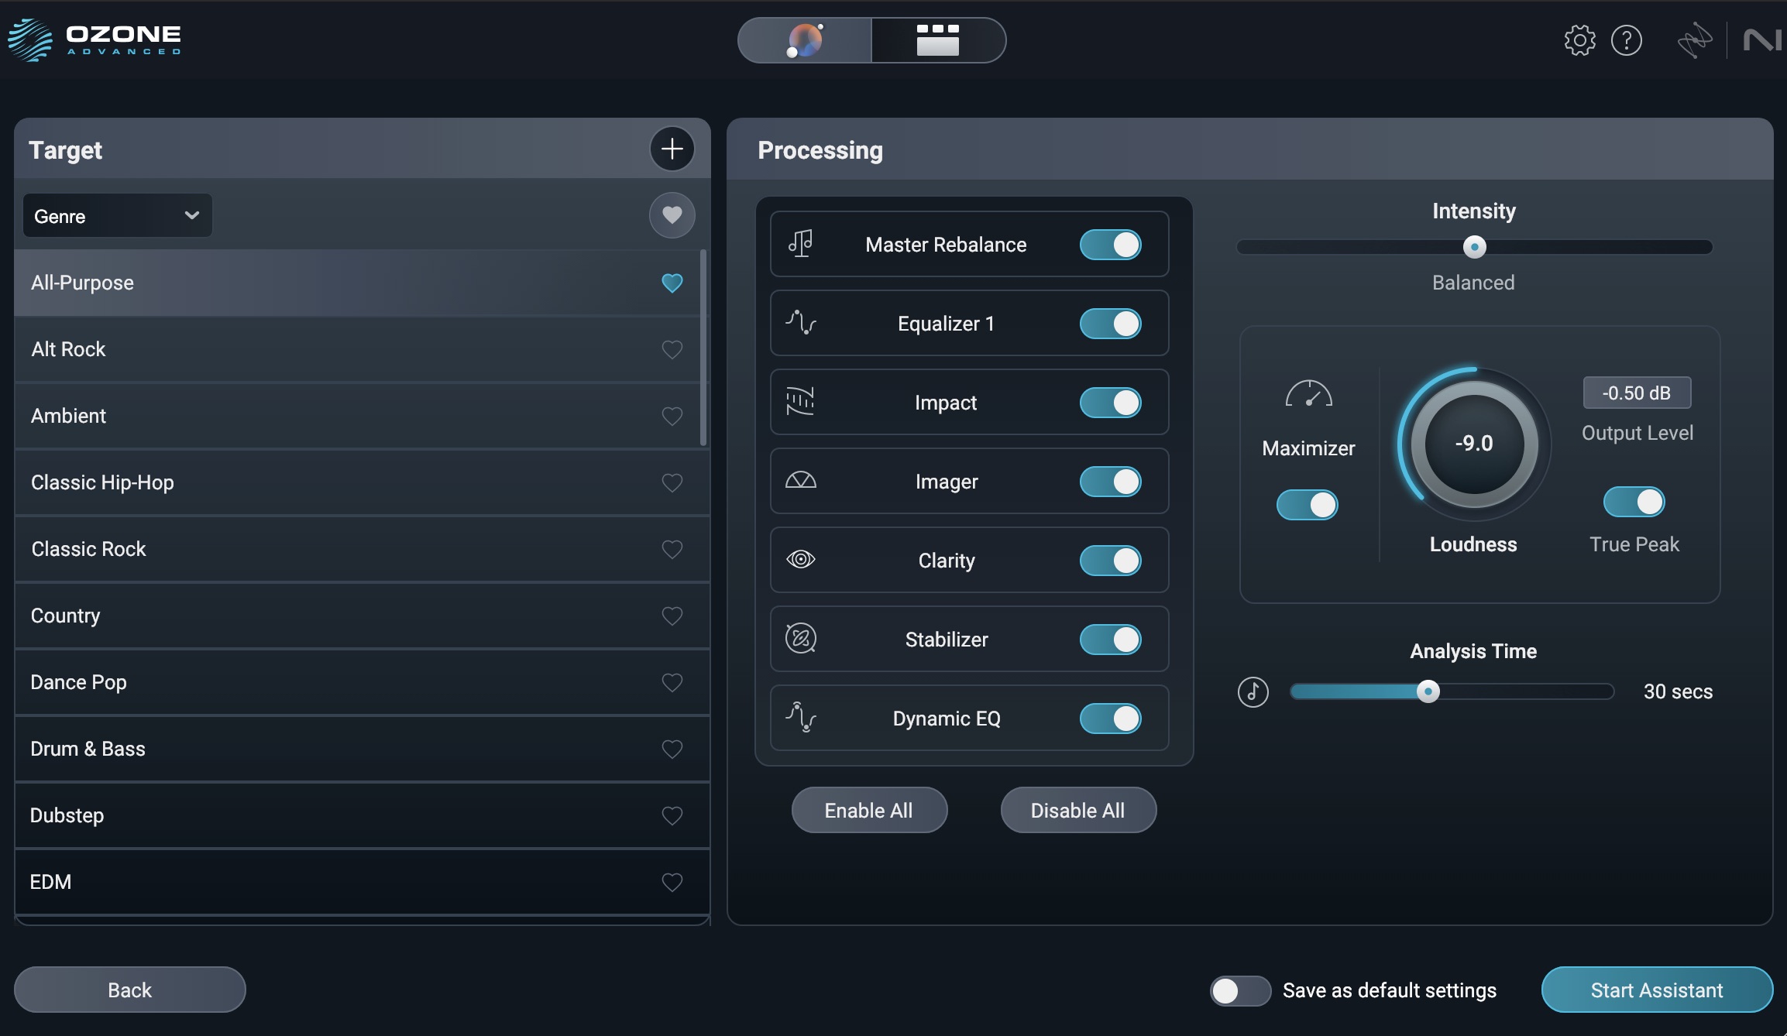Click the Output Level -0.50 dB field
1787x1036 pixels.
coord(1636,393)
